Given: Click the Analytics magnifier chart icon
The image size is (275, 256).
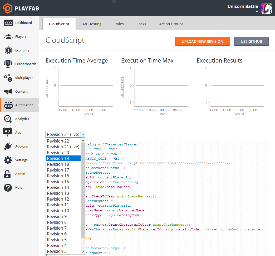Looking at the screenshot, I should (x=8, y=119).
